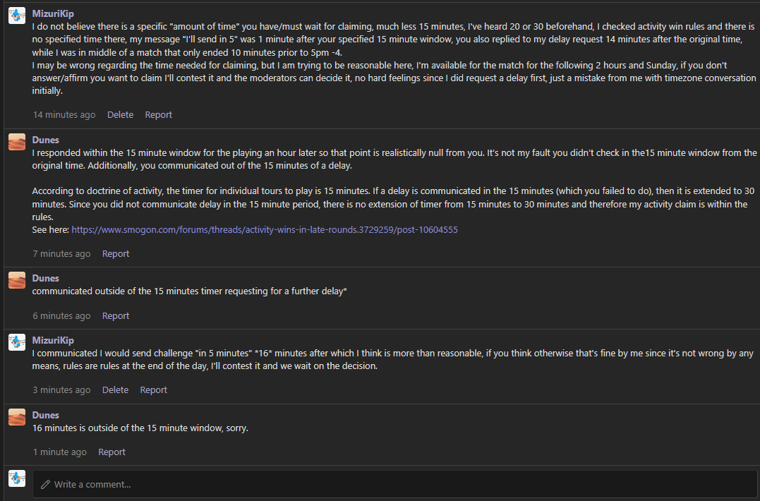Viewport: 760px width, 501px height.
Task: Report Dunes' comment from 7 minutes ago
Action: pyautogui.click(x=116, y=253)
